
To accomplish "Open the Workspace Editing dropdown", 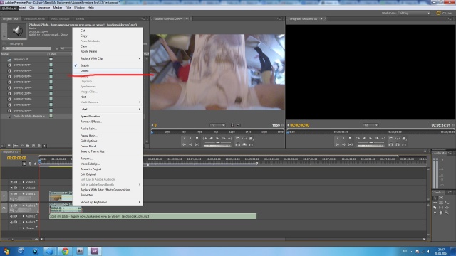I will pyautogui.click(x=414, y=13).
